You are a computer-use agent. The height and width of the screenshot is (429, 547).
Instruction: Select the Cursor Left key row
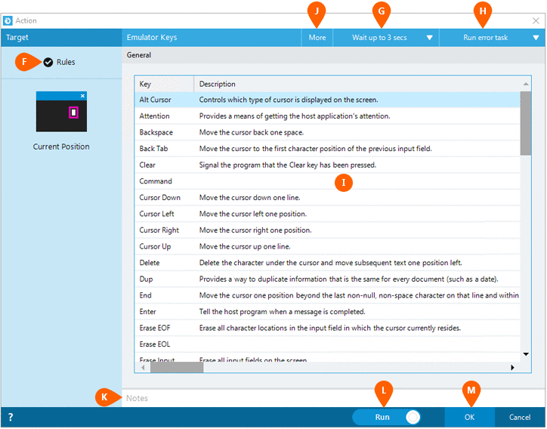click(x=328, y=214)
